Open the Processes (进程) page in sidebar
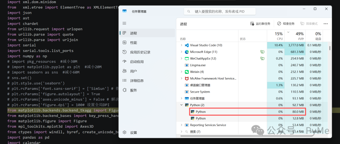This screenshot has width=340, height=144. click(147, 33)
